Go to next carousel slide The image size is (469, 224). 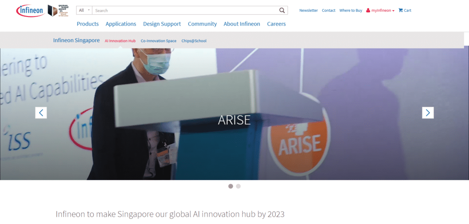point(428,112)
